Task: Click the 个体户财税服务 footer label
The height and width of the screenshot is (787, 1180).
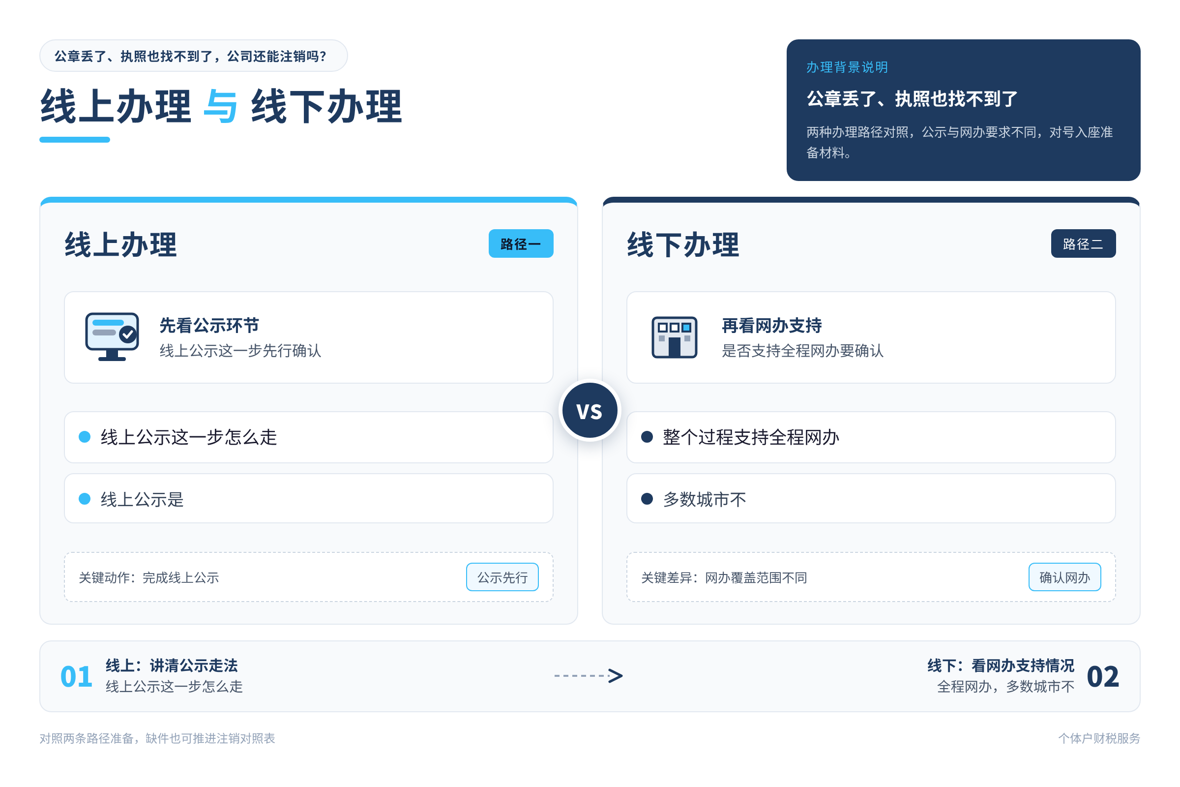Action: click(x=1099, y=738)
